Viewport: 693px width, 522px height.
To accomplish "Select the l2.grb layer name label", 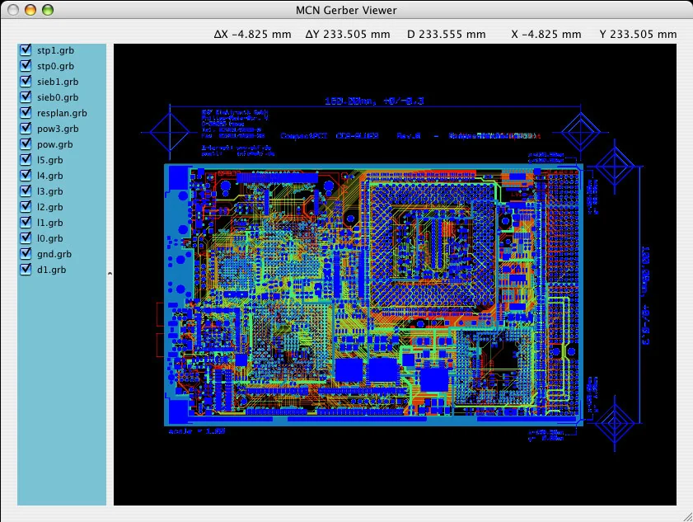I will pos(49,206).
